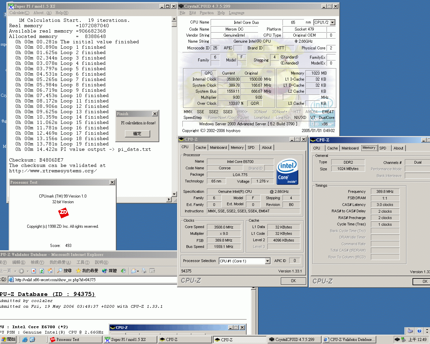
Task: Click the Edit page icon in the IE toolbar
Action: (x=152, y=271)
